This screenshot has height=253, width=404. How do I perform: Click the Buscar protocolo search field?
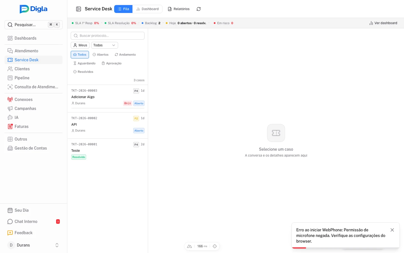coord(108,36)
